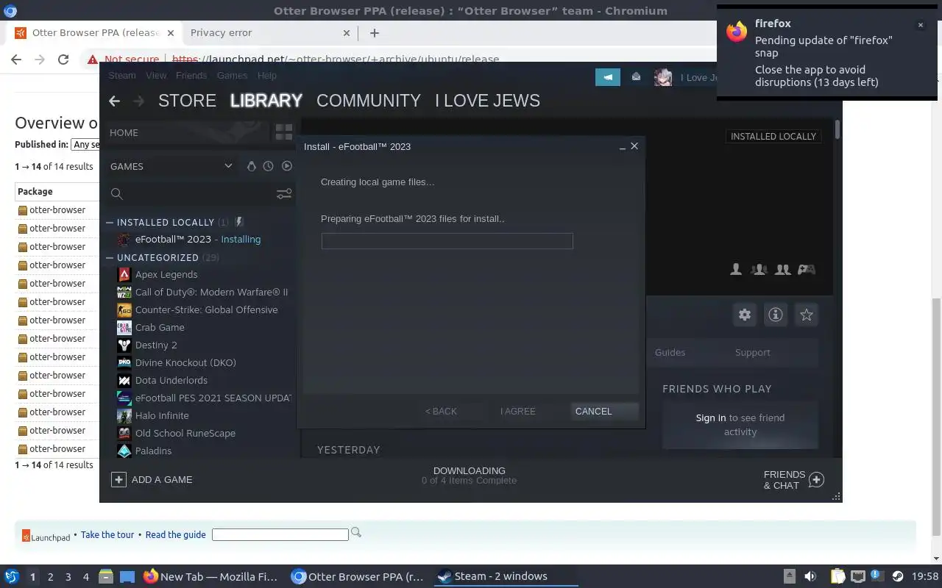Viewport: 942px width, 588px height.
Task: Toggle ready-to-play filter icon in library
Action: pyautogui.click(x=287, y=166)
